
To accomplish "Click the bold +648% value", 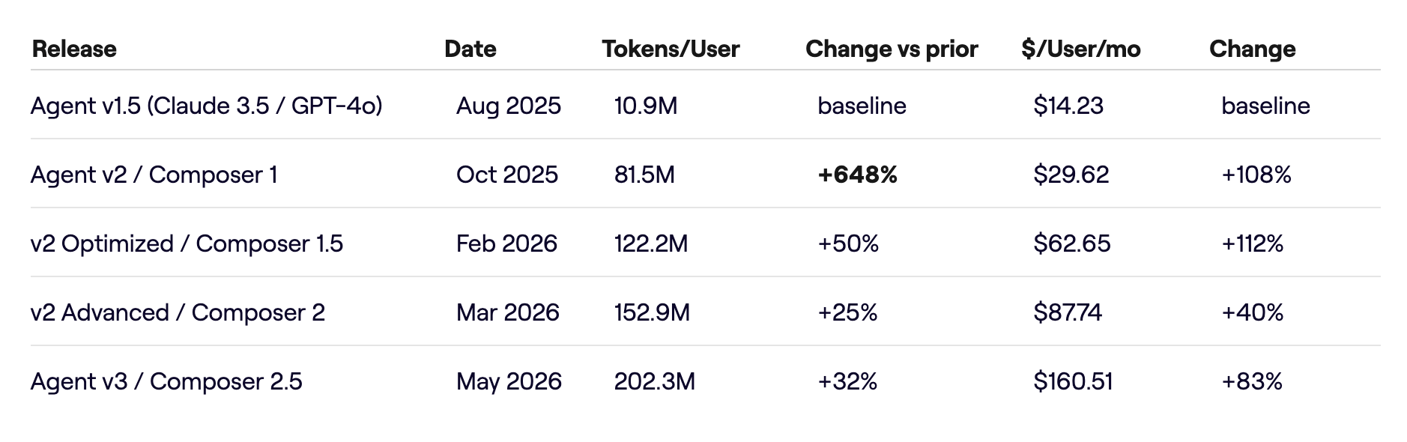I will tap(857, 175).
